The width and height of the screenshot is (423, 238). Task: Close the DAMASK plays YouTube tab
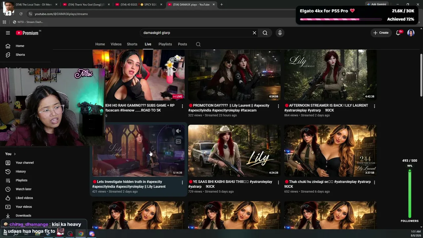214,5
